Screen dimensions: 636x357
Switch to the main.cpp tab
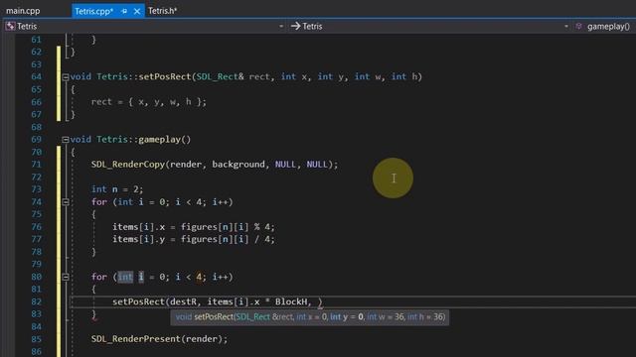[x=23, y=11]
